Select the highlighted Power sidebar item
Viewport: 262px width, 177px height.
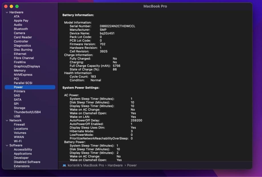(x=30, y=87)
